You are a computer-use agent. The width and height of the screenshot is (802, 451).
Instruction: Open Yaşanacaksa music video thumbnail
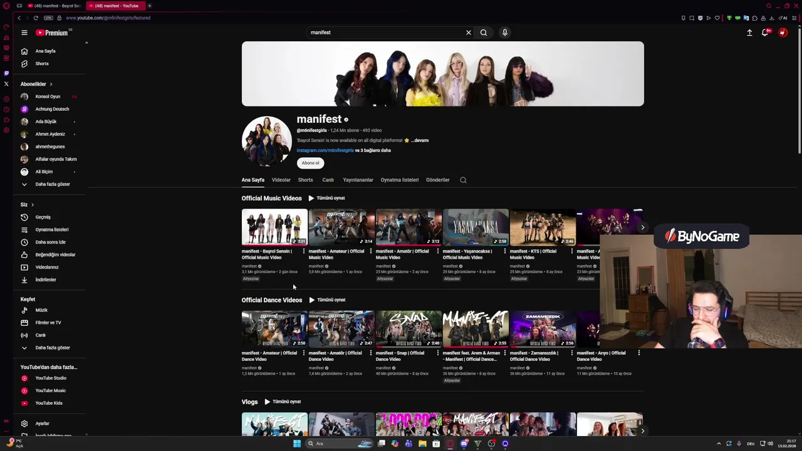tap(476, 227)
